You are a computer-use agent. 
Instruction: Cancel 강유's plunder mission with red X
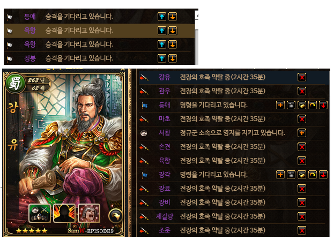click(x=302, y=77)
